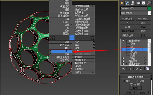Open the Hierarchy panel tab
The width and height of the screenshot is (153, 95).
point(133,3)
